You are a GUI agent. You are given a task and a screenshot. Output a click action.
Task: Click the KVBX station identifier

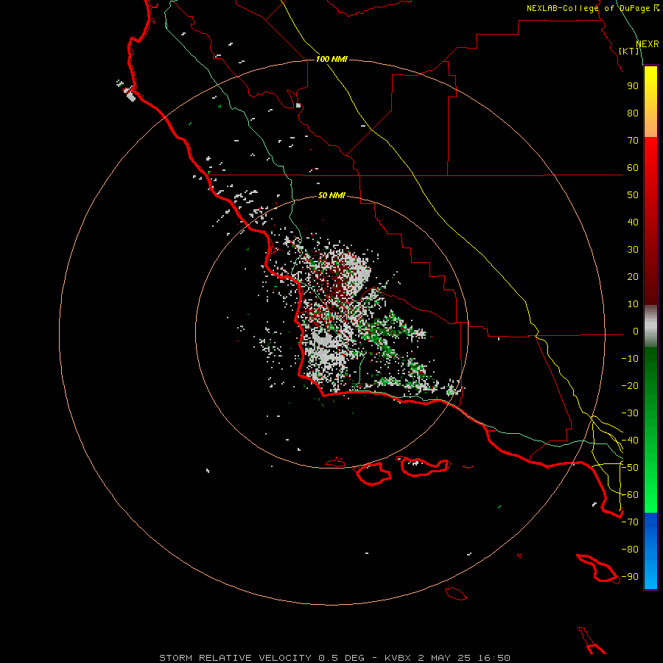[399, 658]
